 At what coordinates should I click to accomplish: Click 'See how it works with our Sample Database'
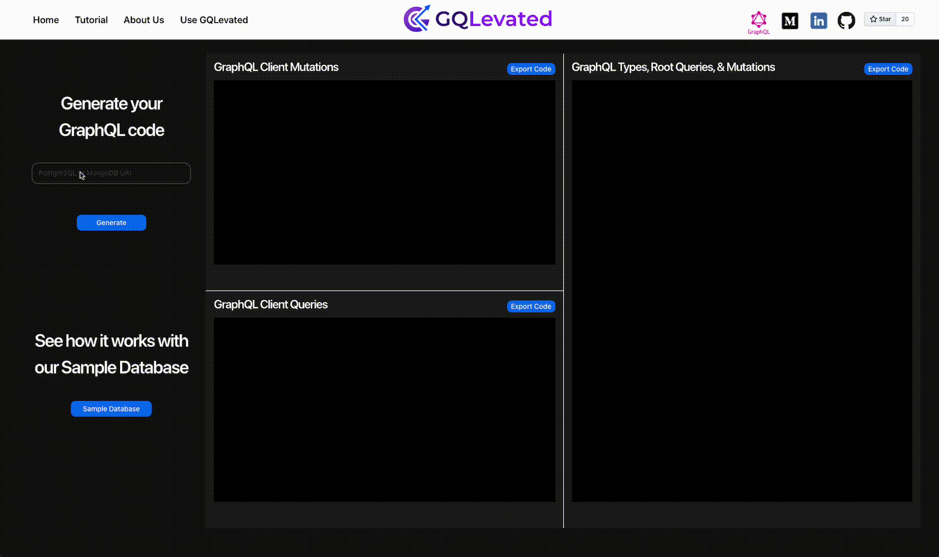pyautogui.click(x=111, y=354)
